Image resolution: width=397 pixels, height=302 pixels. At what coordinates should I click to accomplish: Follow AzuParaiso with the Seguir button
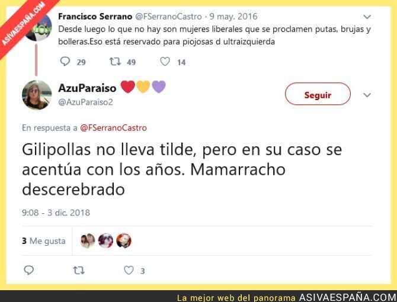[318, 94]
